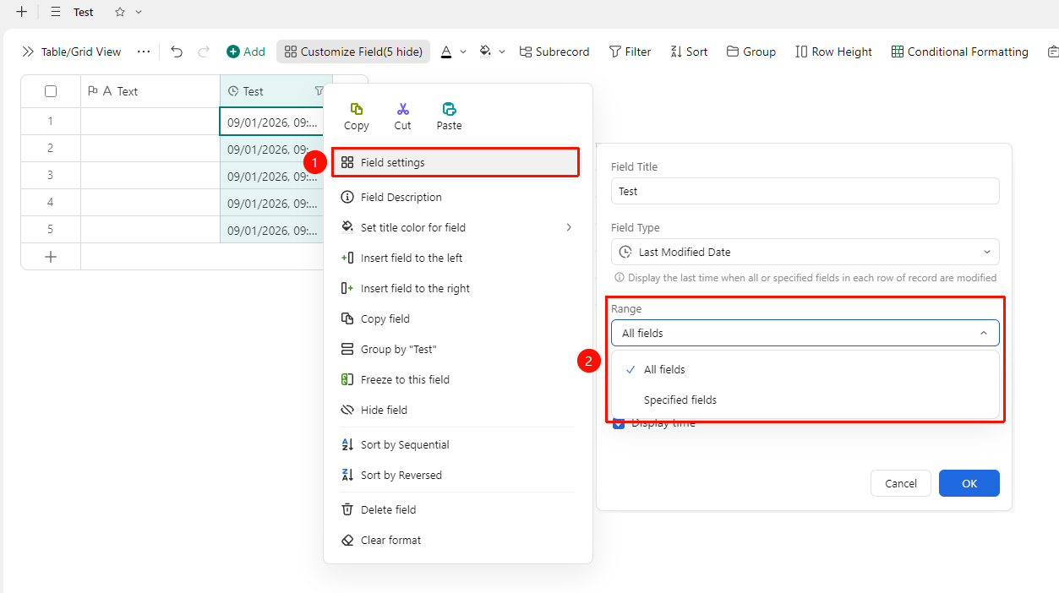This screenshot has width=1059, height=593.
Task: Star the Test document as favorite
Action: click(x=120, y=12)
